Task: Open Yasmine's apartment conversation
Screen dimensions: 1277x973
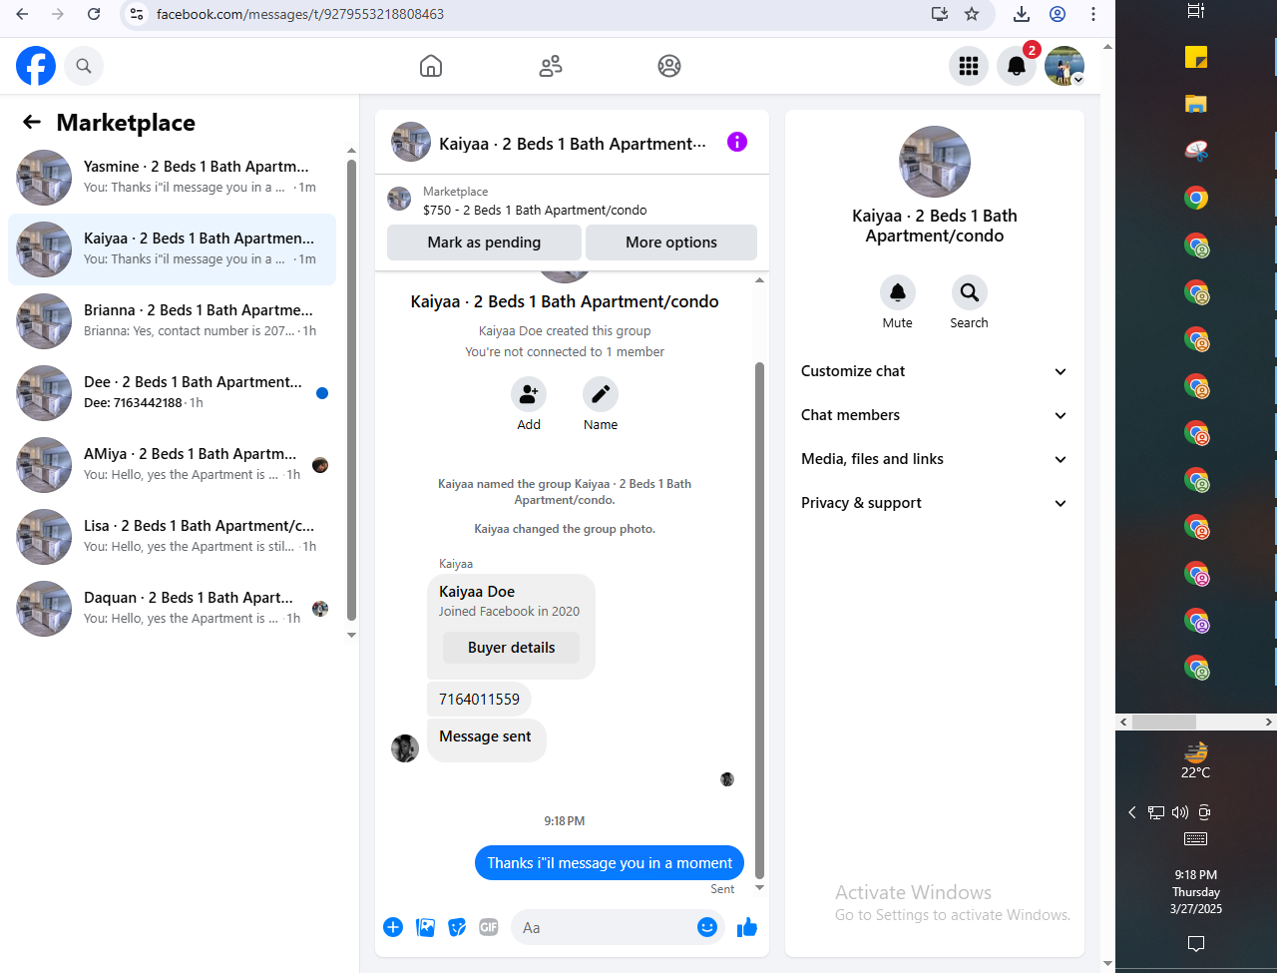Action: pyautogui.click(x=172, y=178)
